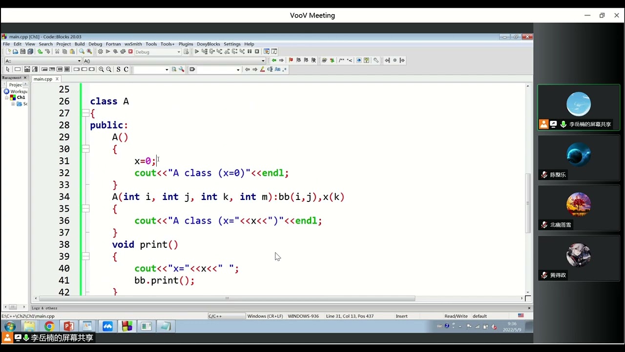
Task: Click the Find magnifier toolbar icon
Action: pyautogui.click(x=82, y=51)
